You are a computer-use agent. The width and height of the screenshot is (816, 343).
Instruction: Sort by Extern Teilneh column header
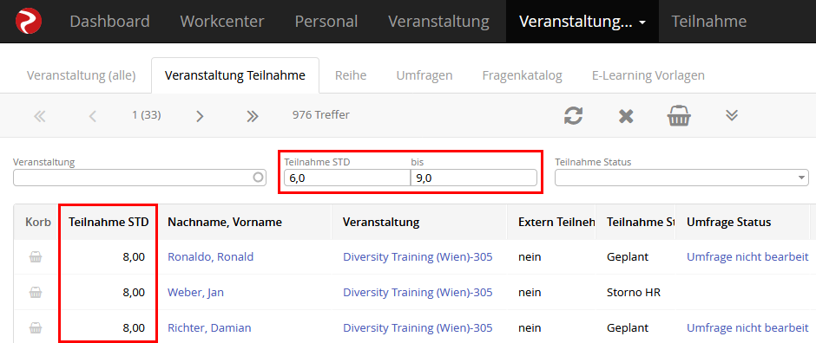pyautogui.click(x=556, y=222)
